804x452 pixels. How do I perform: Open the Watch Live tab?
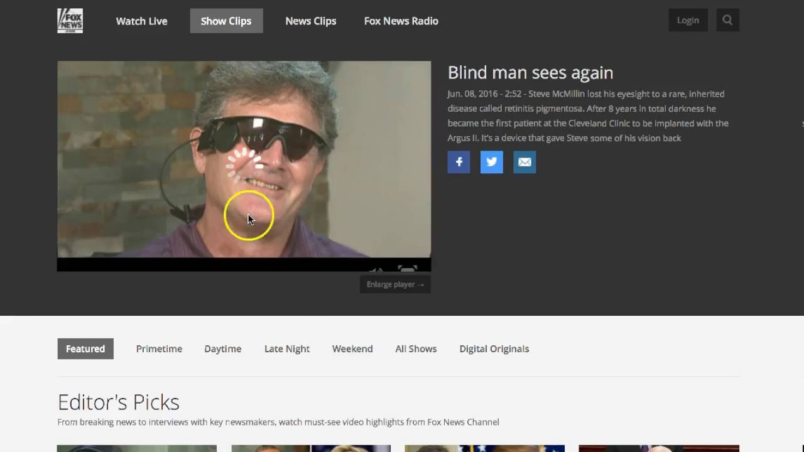[x=141, y=21]
